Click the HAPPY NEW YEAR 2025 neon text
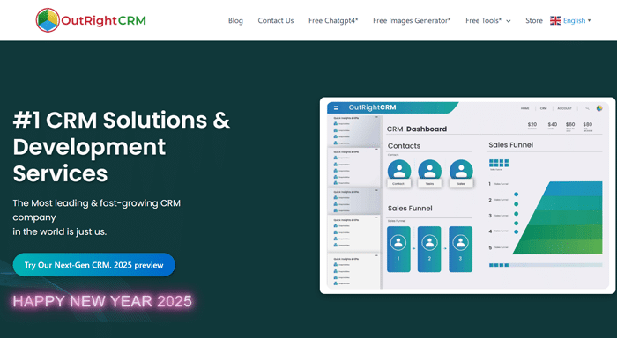 coord(102,301)
